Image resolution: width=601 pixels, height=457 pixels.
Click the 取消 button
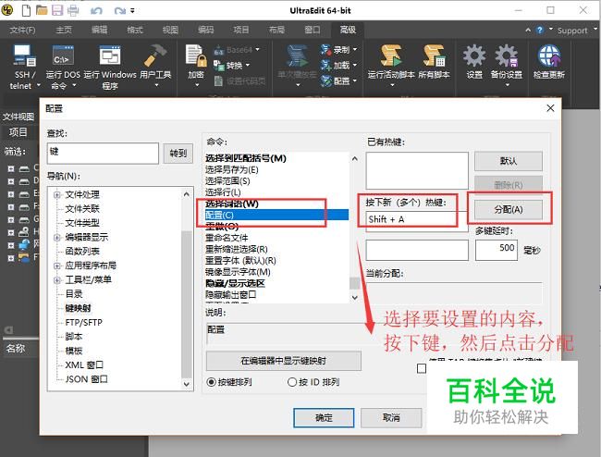click(391, 417)
